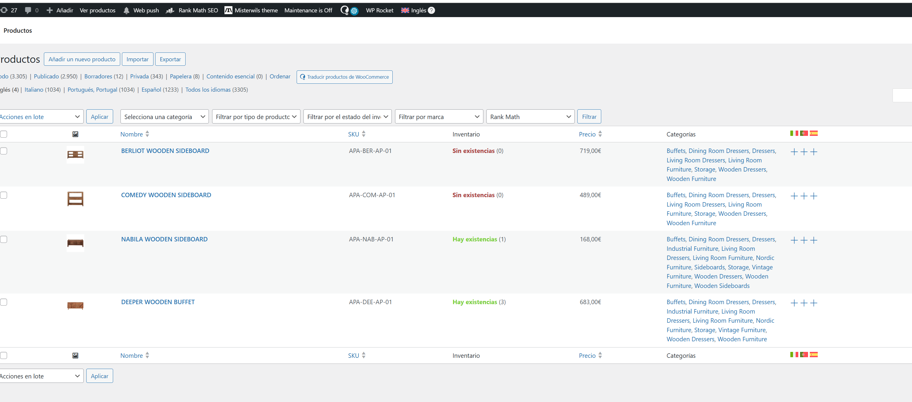Open the Selecciona una categoría dropdown
The width and height of the screenshot is (912, 402).
(164, 117)
